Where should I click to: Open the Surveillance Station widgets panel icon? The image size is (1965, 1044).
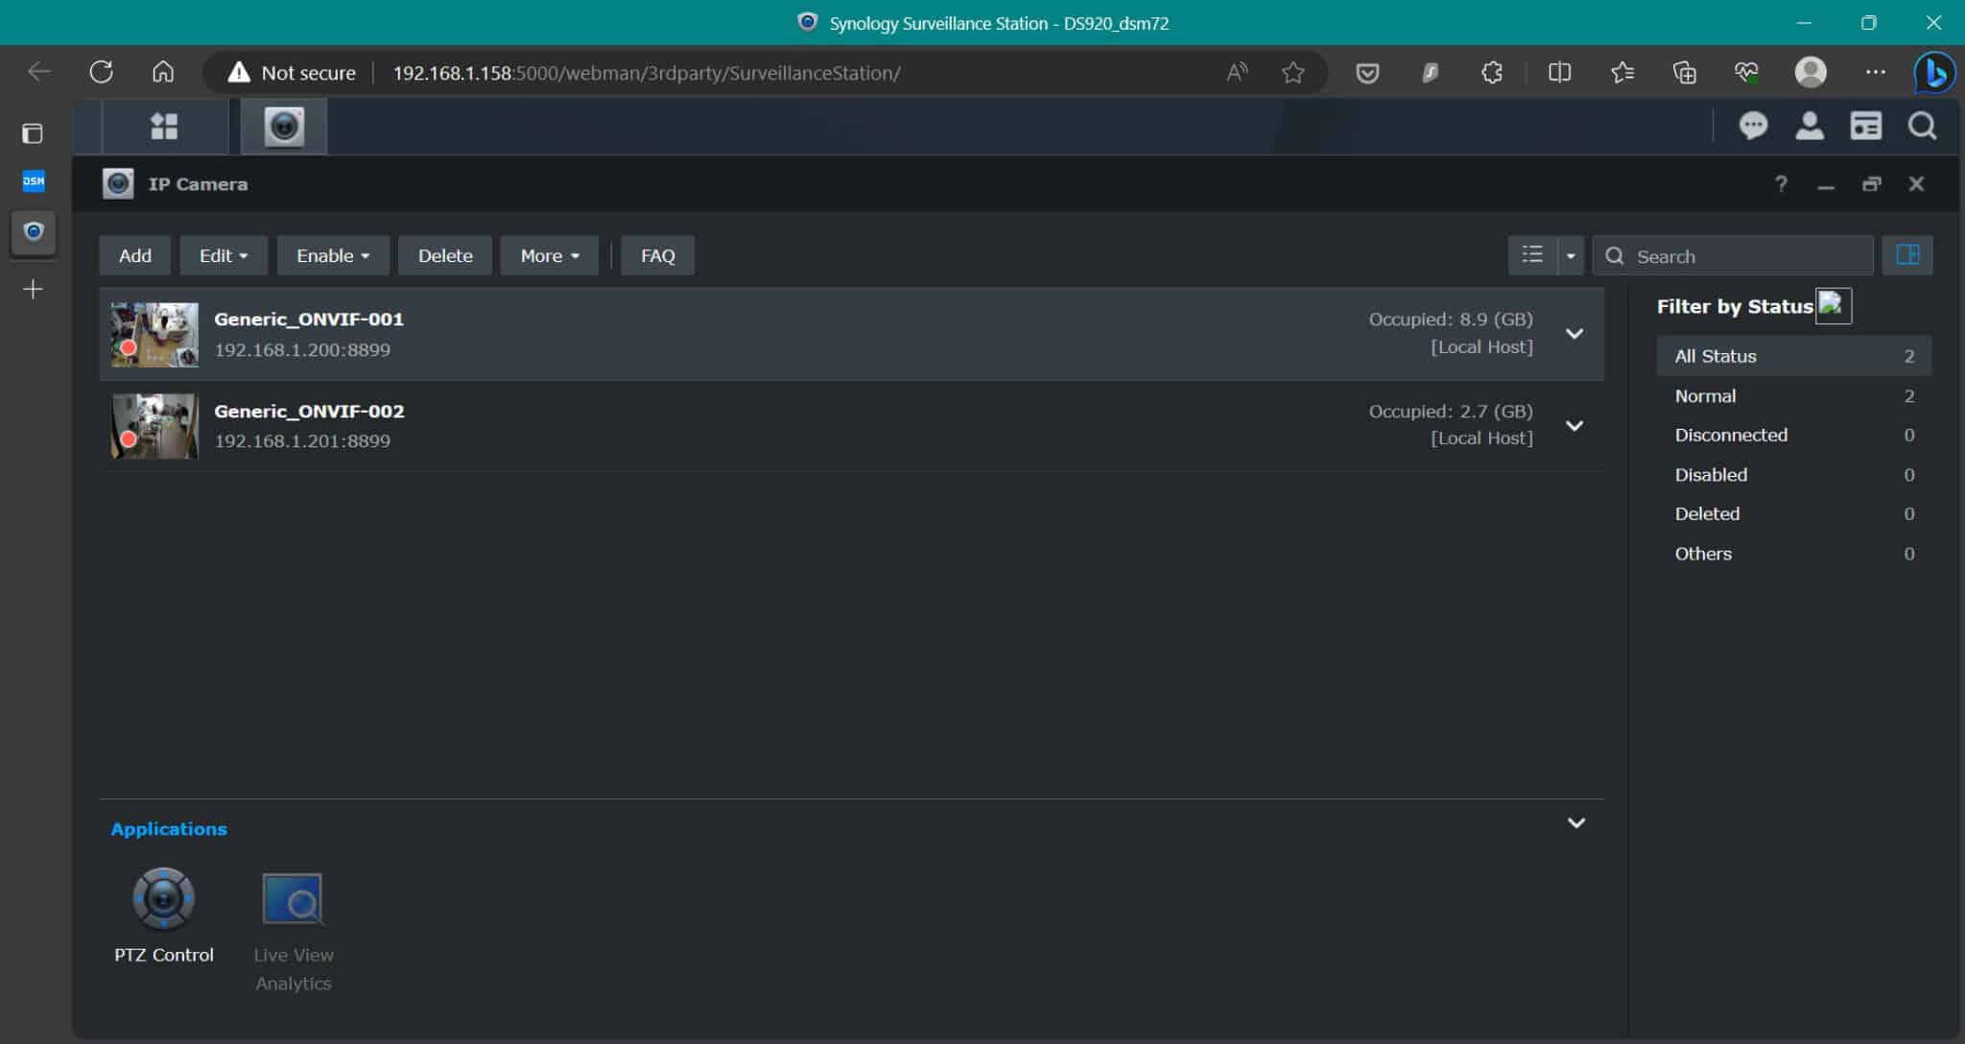(1865, 126)
